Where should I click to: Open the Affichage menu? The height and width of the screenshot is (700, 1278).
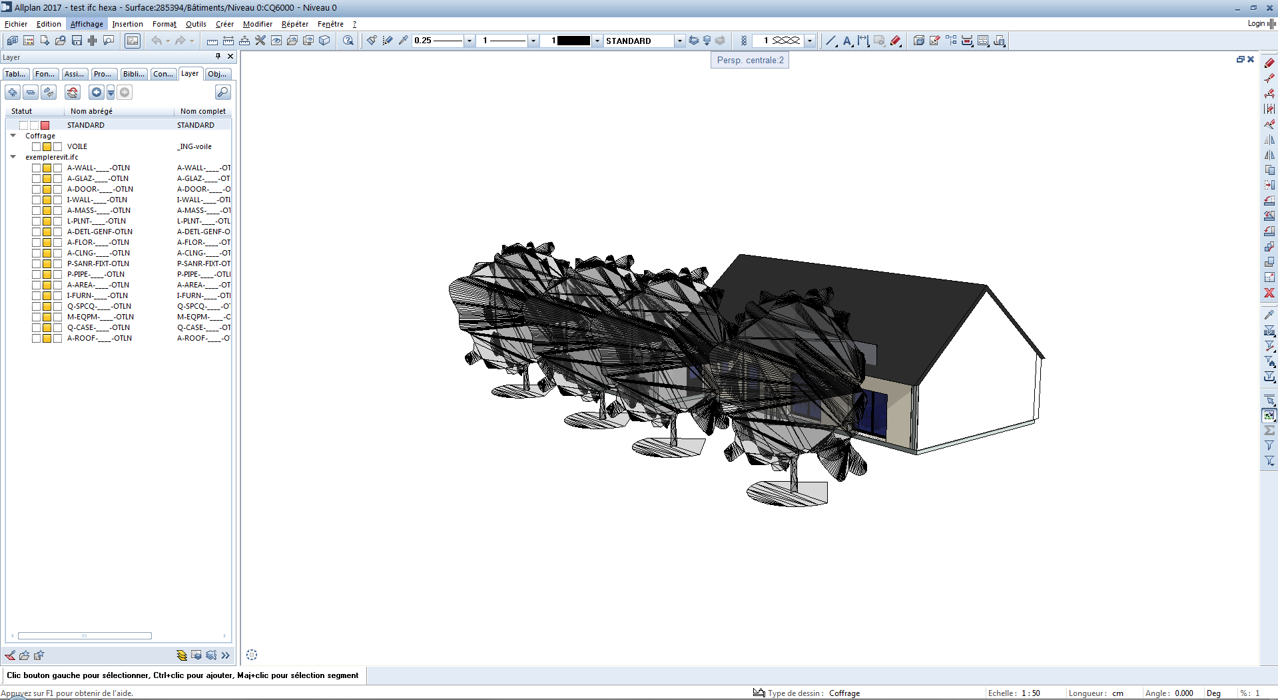pyautogui.click(x=87, y=24)
